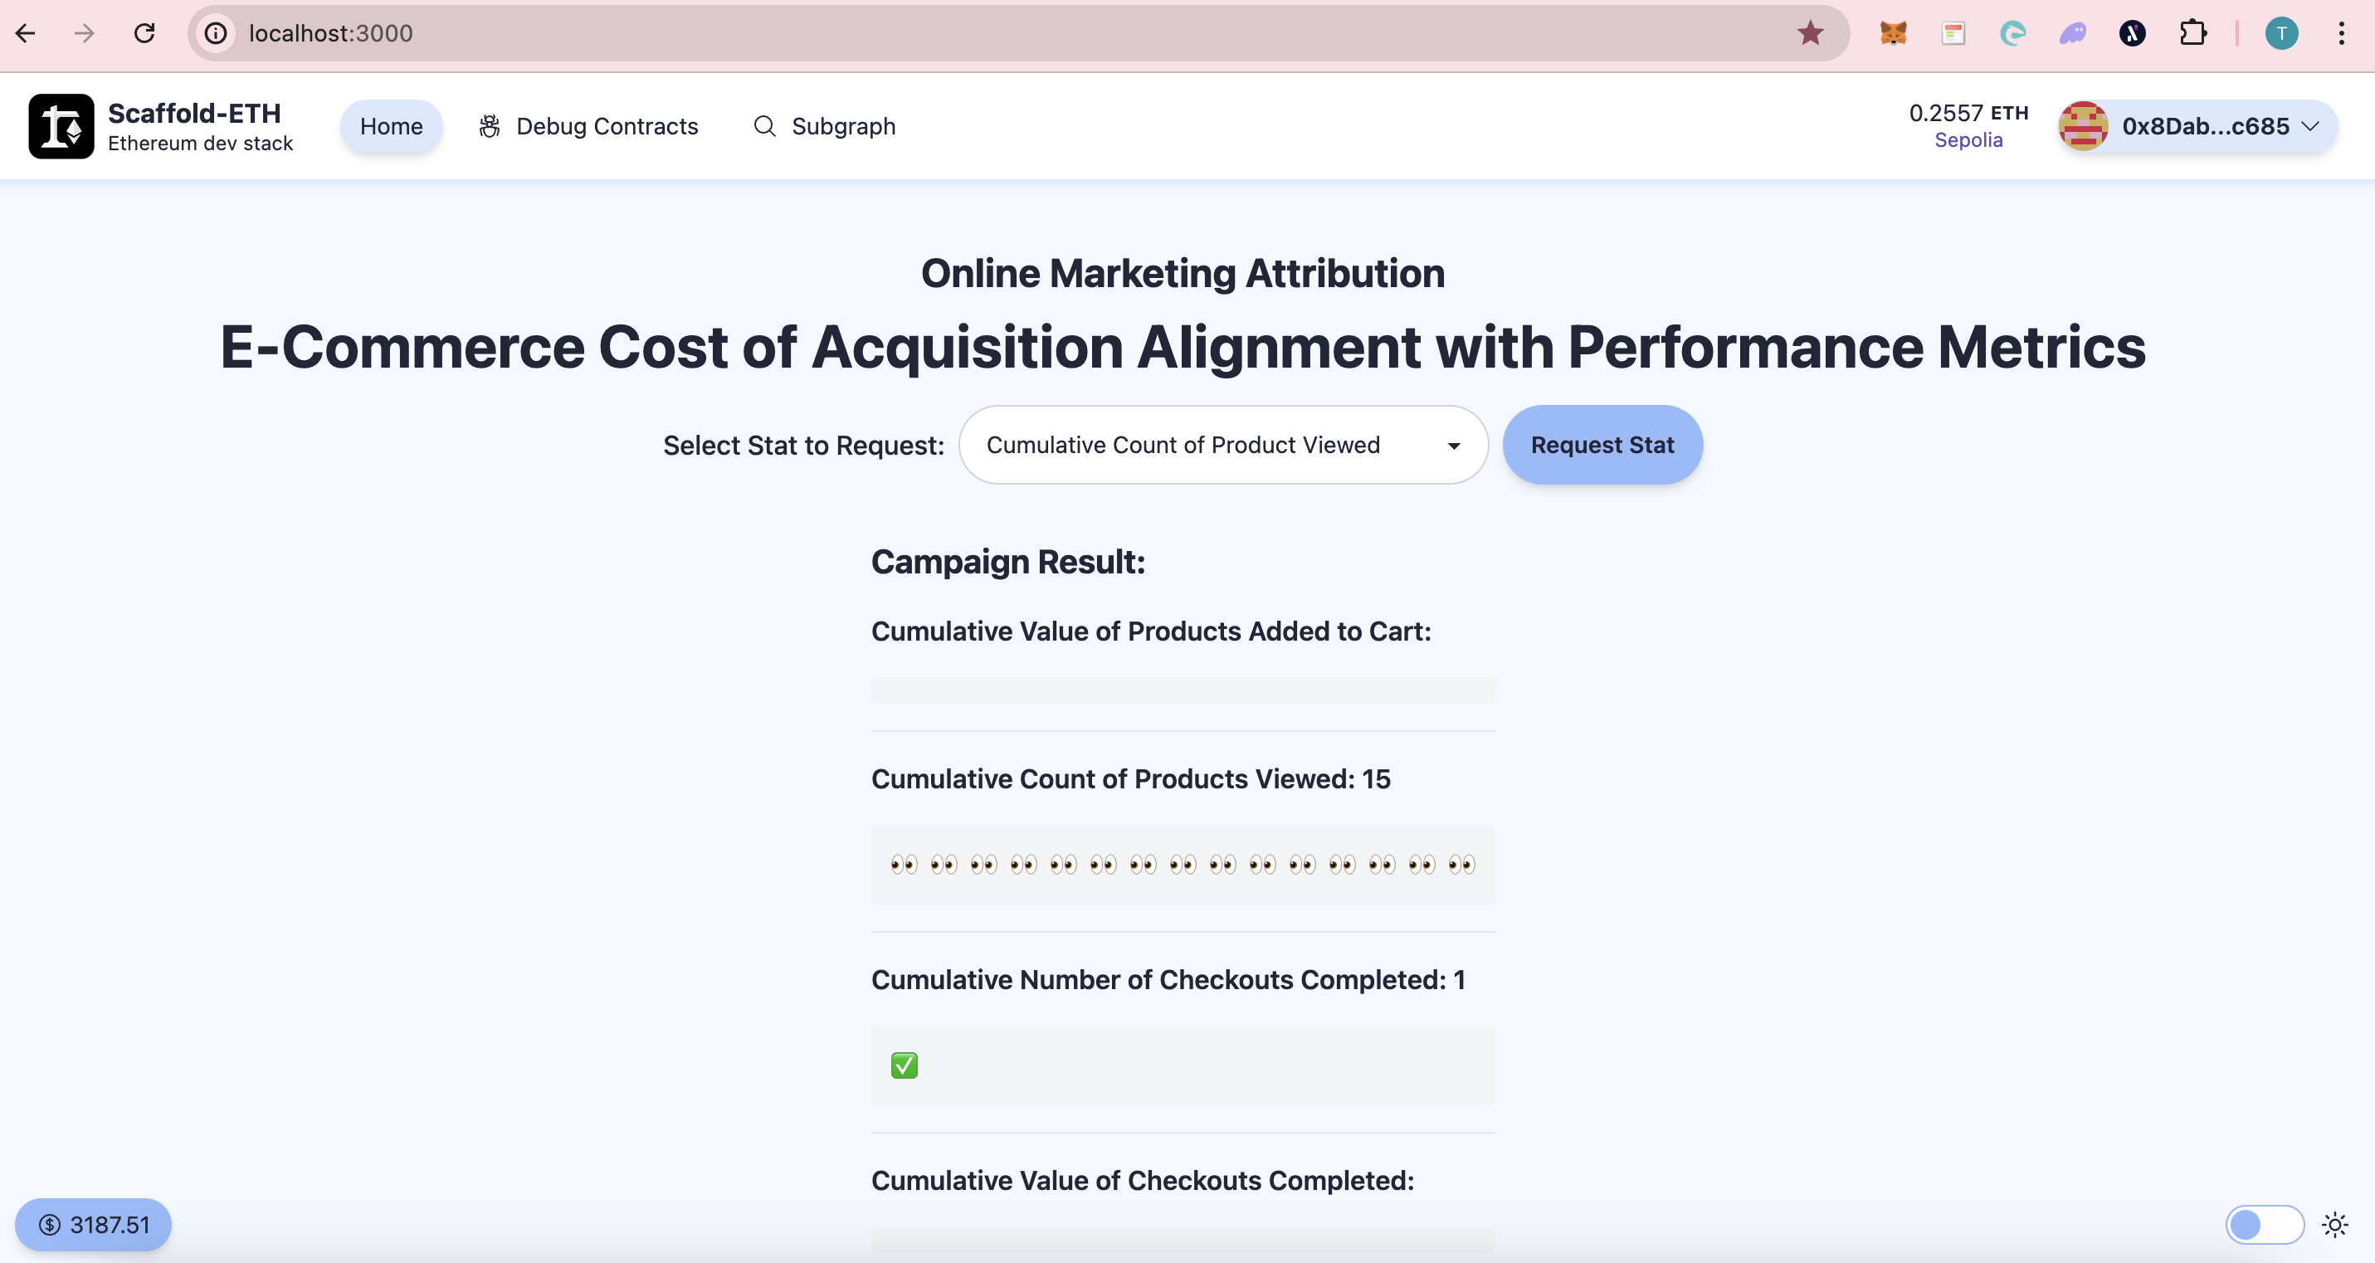The image size is (2375, 1263).
Task: Click 'Online Marketing Attribution' heading
Action: tap(1183, 274)
